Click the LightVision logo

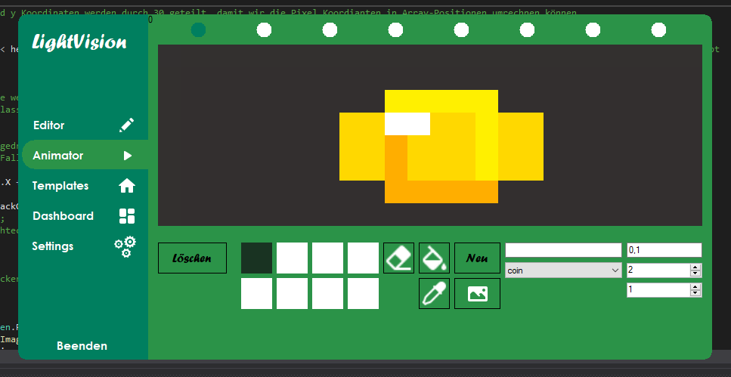(79, 42)
